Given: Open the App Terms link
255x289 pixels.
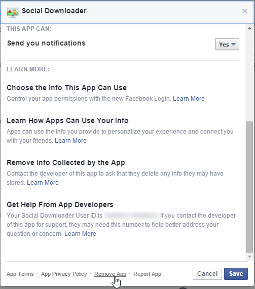Looking at the screenshot, I should pyautogui.click(x=20, y=274).
